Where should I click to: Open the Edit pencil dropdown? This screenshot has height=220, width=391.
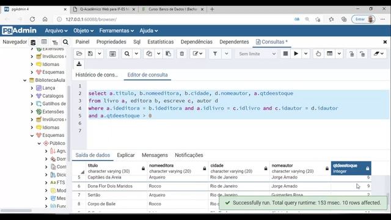click(197, 54)
